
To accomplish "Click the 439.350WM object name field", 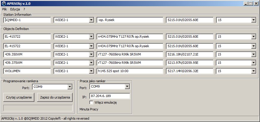I will [27, 55].
